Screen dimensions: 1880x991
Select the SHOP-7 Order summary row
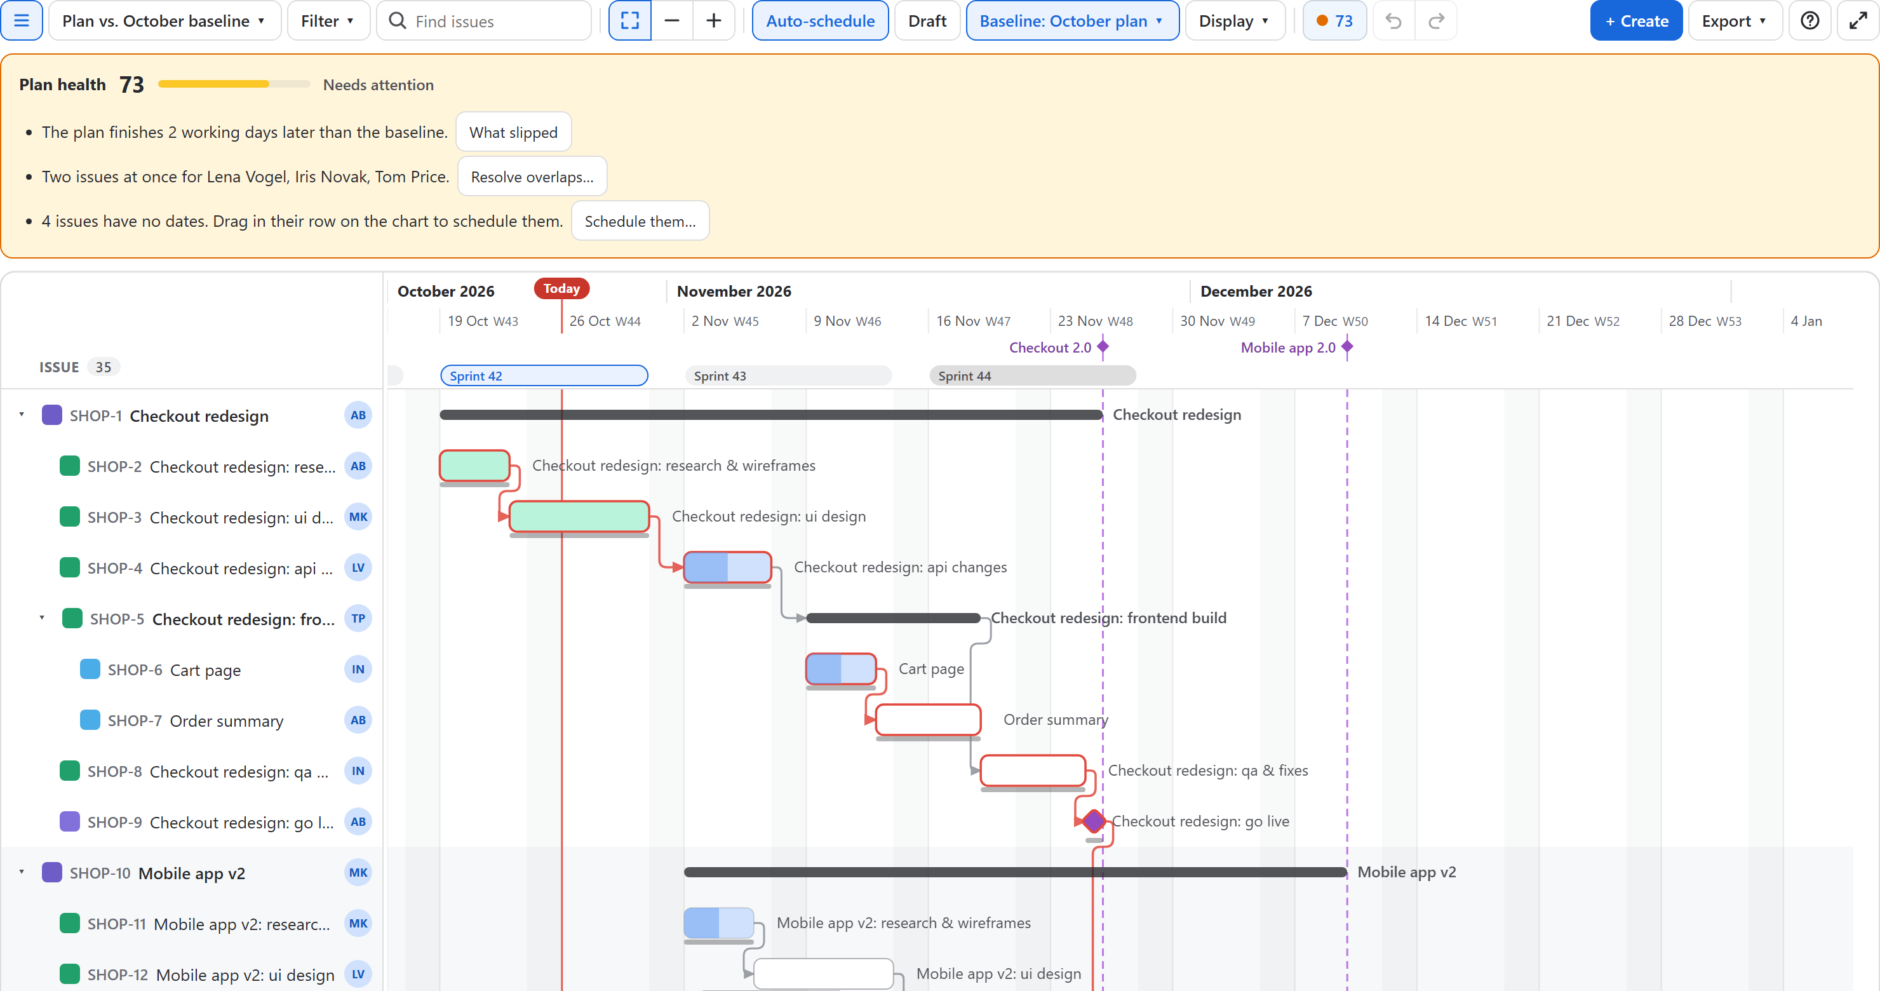[x=191, y=720]
